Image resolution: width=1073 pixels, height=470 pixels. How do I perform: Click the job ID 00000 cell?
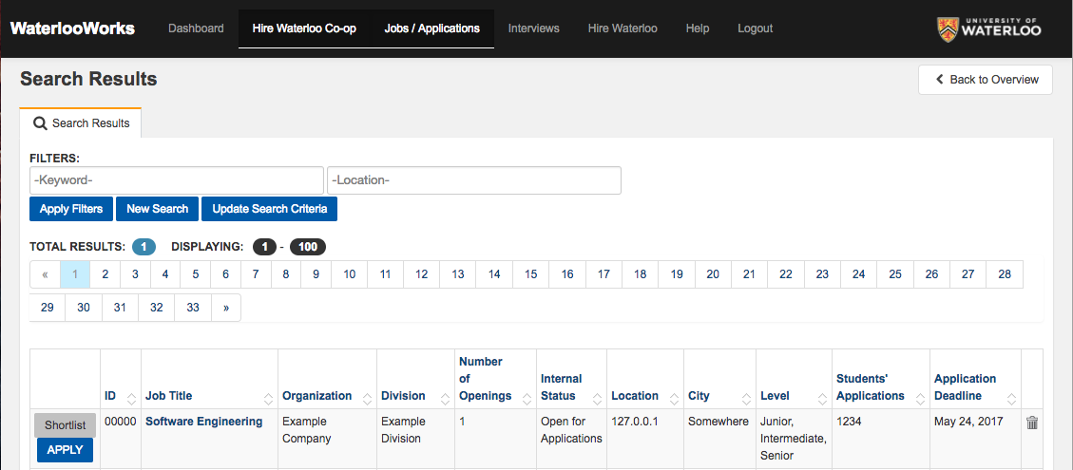point(121,439)
